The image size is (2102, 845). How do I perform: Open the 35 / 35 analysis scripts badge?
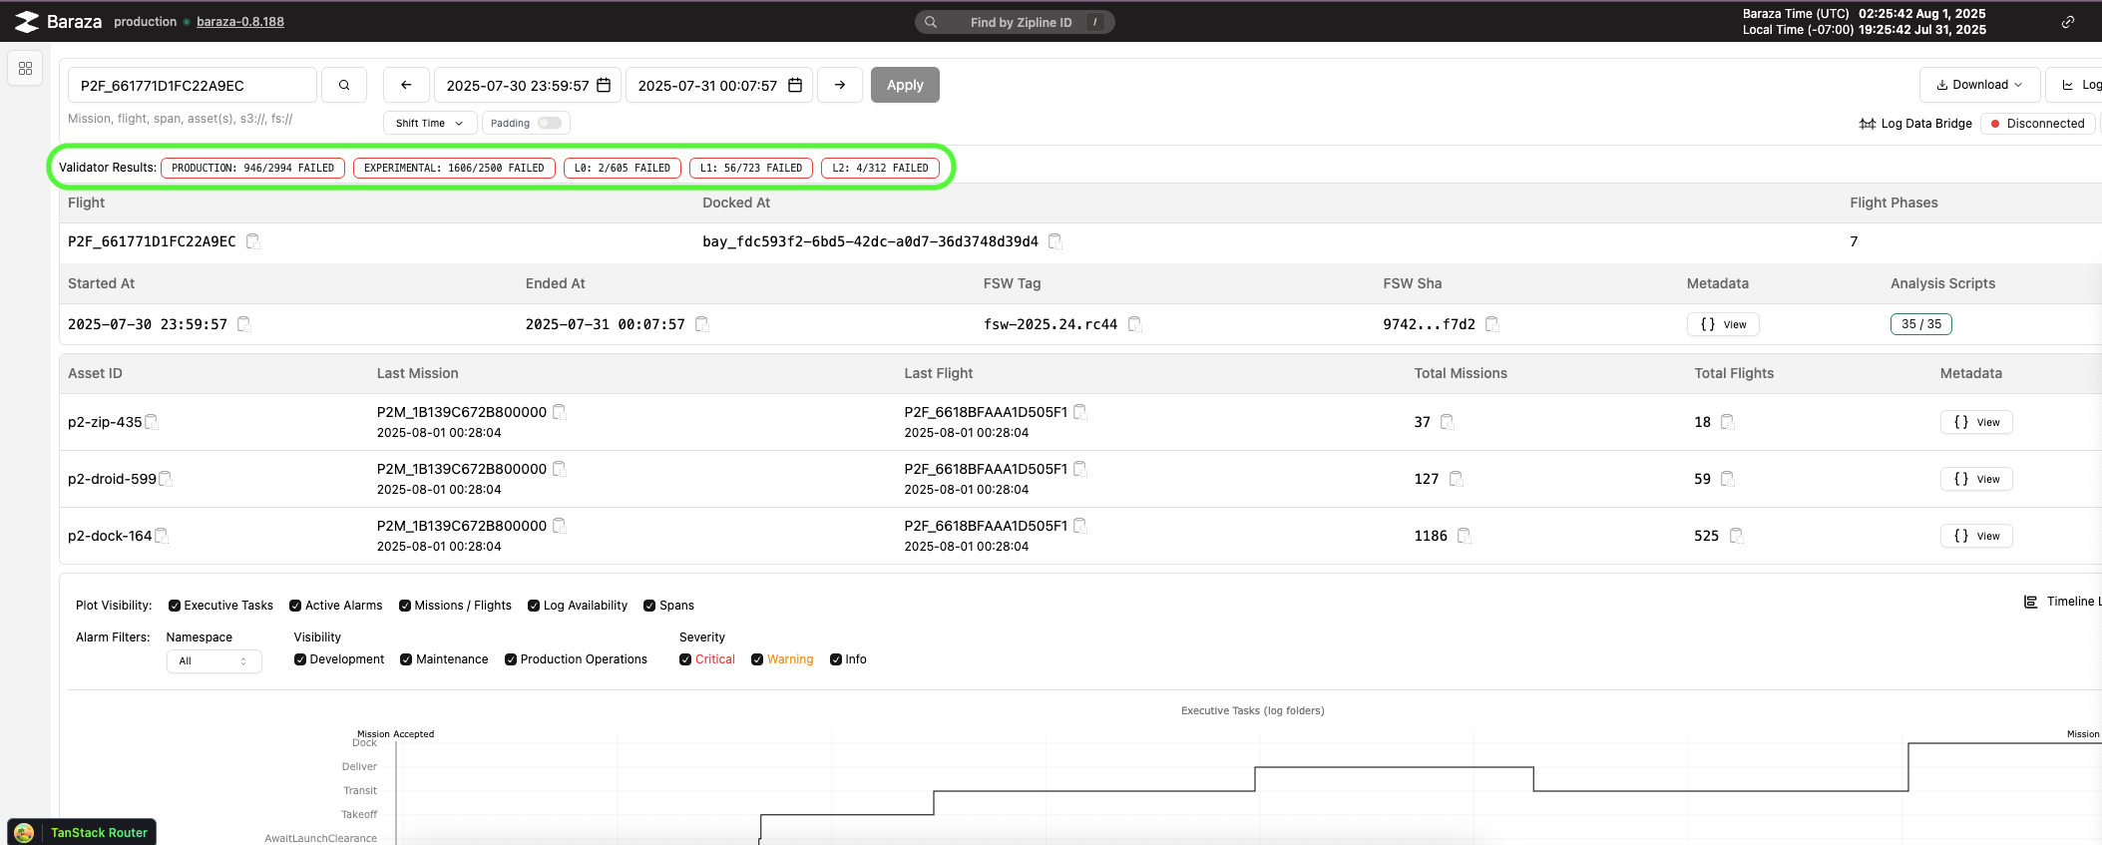1921,324
